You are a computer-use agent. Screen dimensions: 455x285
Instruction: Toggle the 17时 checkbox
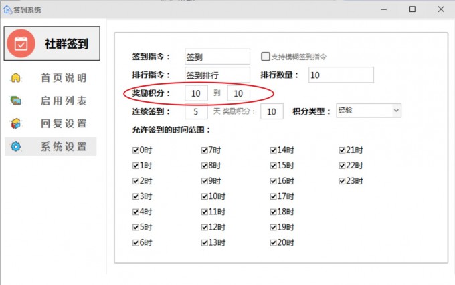pyautogui.click(x=273, y=196)
